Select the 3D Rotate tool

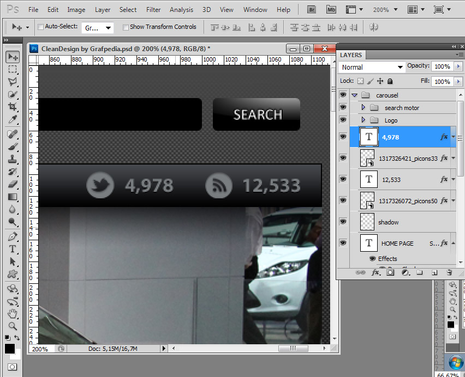(13, 289)
